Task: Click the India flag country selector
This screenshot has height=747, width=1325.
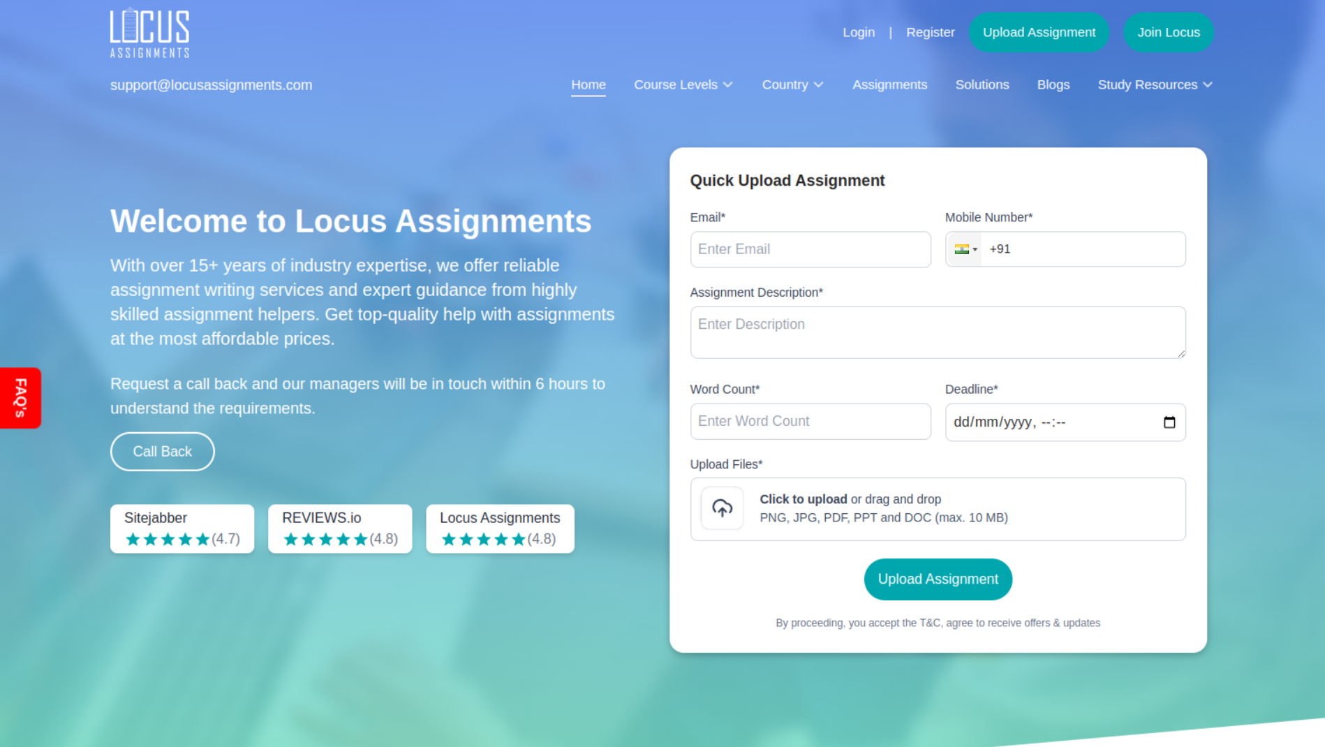Action: tap(965, 249)
